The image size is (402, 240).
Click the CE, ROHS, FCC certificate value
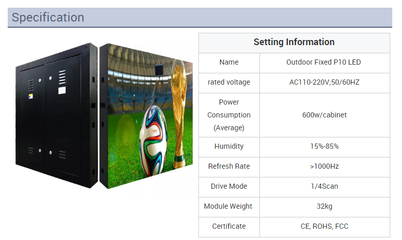[x=324, y=226]
